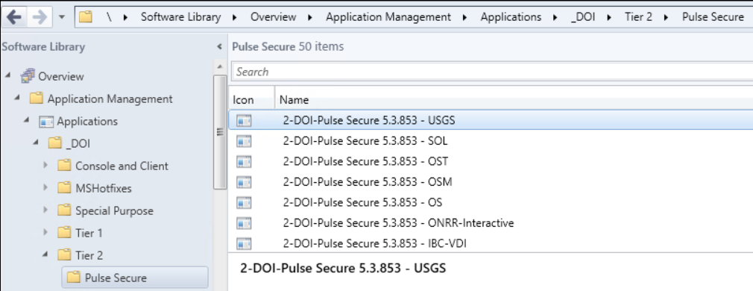The image size is (753, 291).
Task: Open the arrow after Overview breadcrumb
Action: pyautogui.click(x=310, y=17)
